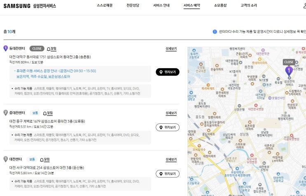Viewport: 306px width, 196px height.
Task: Click the gray number 3 pin beside 대전센터
Action: 6,159
